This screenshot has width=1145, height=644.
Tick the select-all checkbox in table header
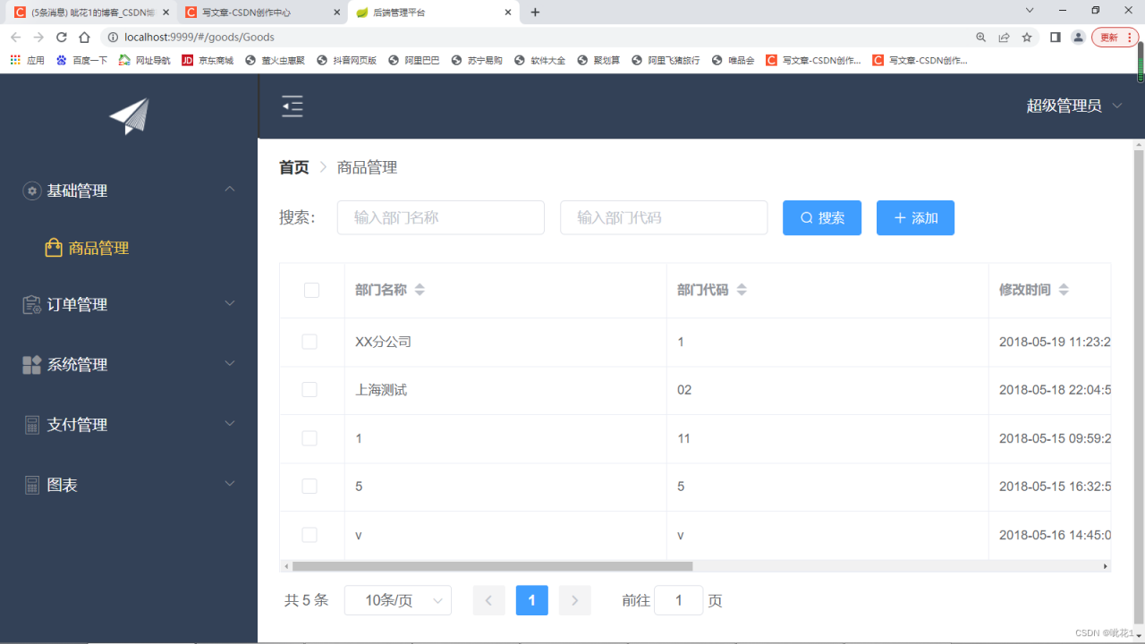click(311, 290)
